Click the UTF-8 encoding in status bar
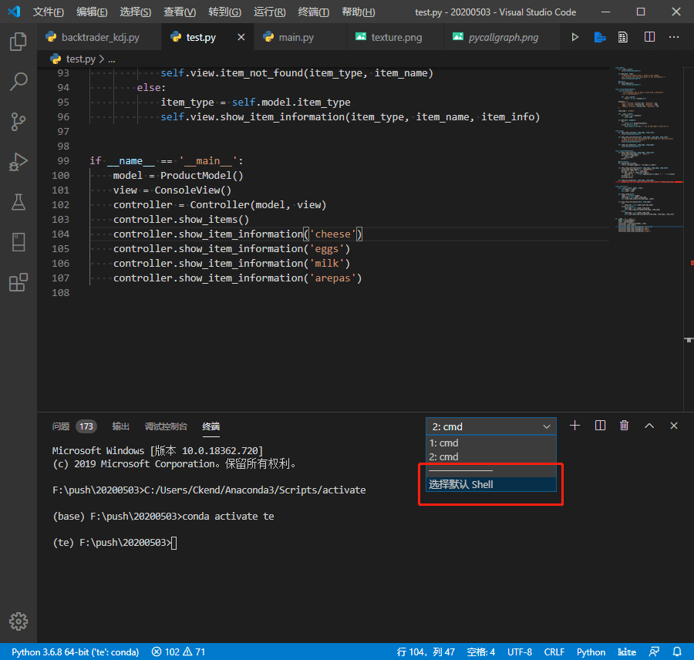Image resolution: width=694 pixels, height=660 pixels. coord(520,652)
